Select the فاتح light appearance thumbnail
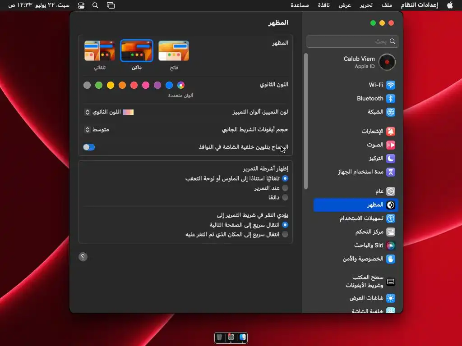 (x=174, y=51)
